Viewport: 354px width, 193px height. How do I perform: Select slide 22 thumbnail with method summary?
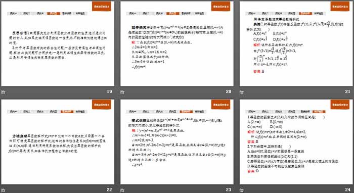(x=58, y=142)
